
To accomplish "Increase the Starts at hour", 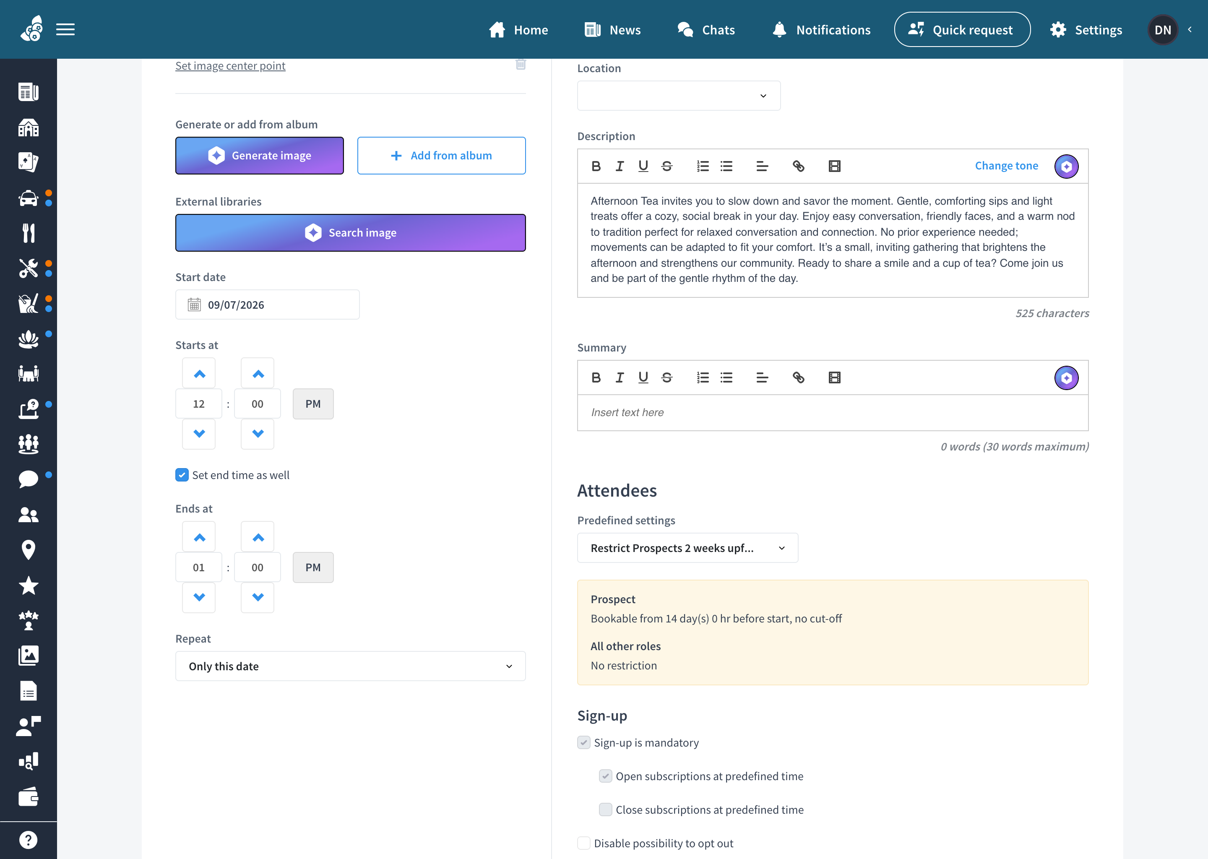I will point(199,373).
